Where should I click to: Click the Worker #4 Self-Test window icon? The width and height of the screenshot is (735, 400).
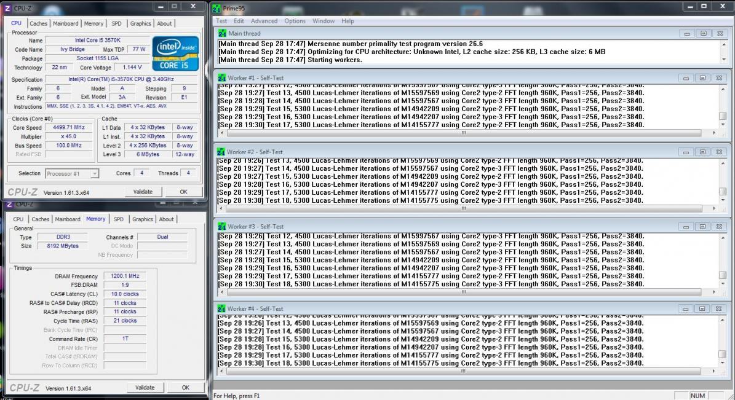coord(221,308)
